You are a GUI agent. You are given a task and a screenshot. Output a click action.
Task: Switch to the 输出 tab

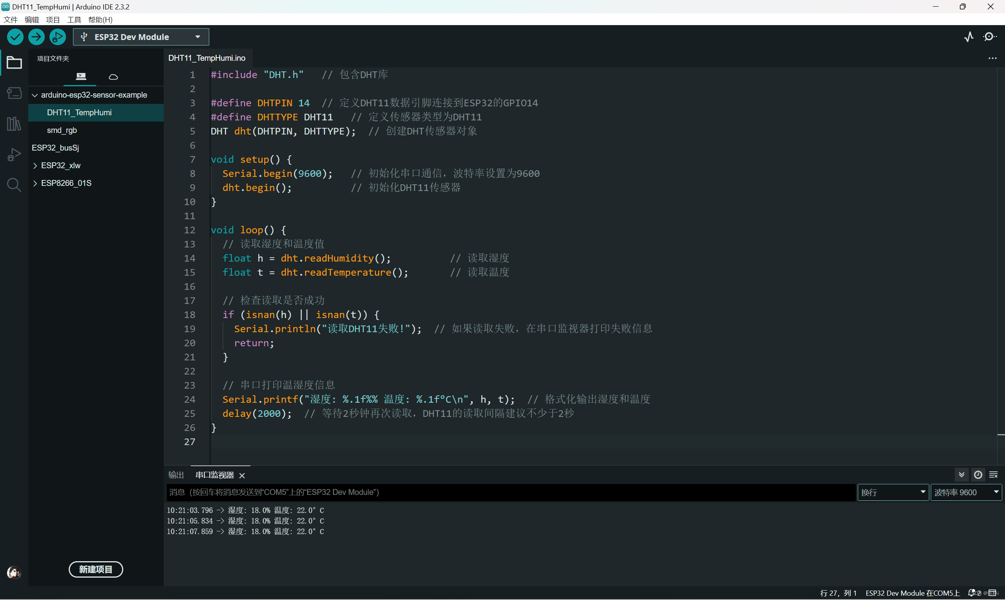[176, 475]
